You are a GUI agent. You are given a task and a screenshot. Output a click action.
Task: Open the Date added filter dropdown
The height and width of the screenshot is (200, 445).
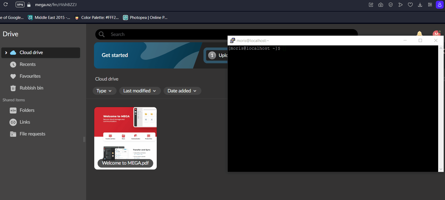182,91
